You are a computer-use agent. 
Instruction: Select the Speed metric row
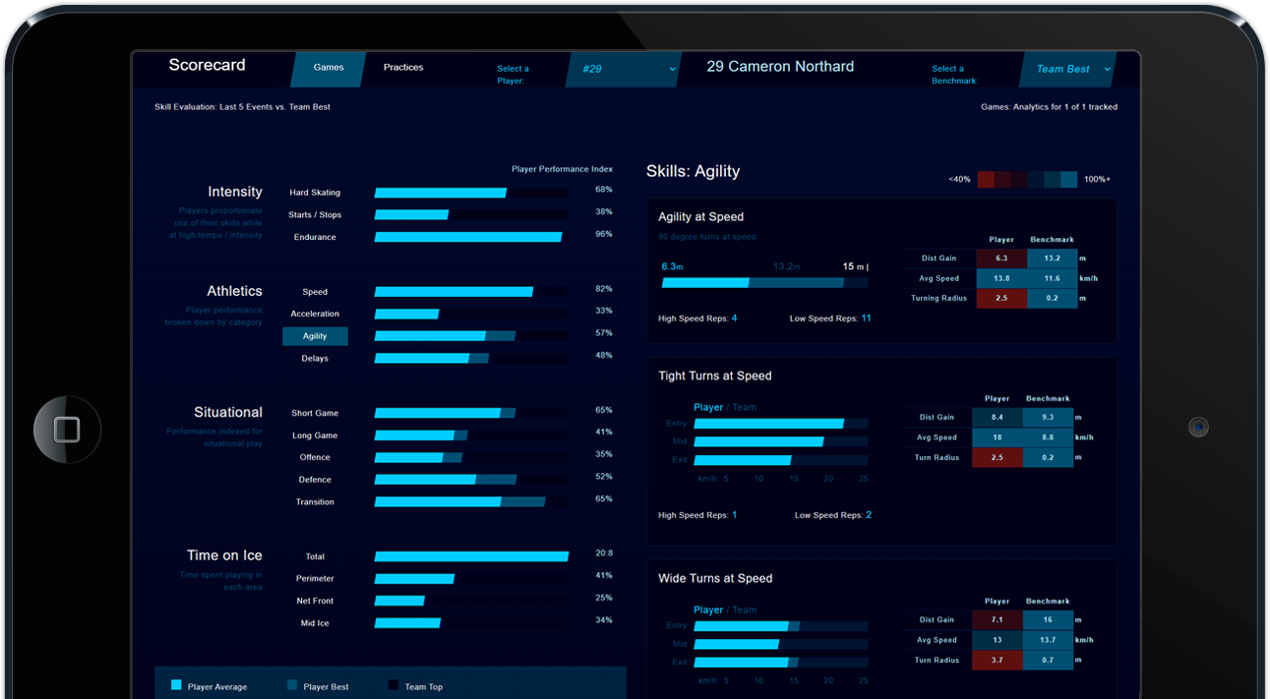[x=315, y=291]
